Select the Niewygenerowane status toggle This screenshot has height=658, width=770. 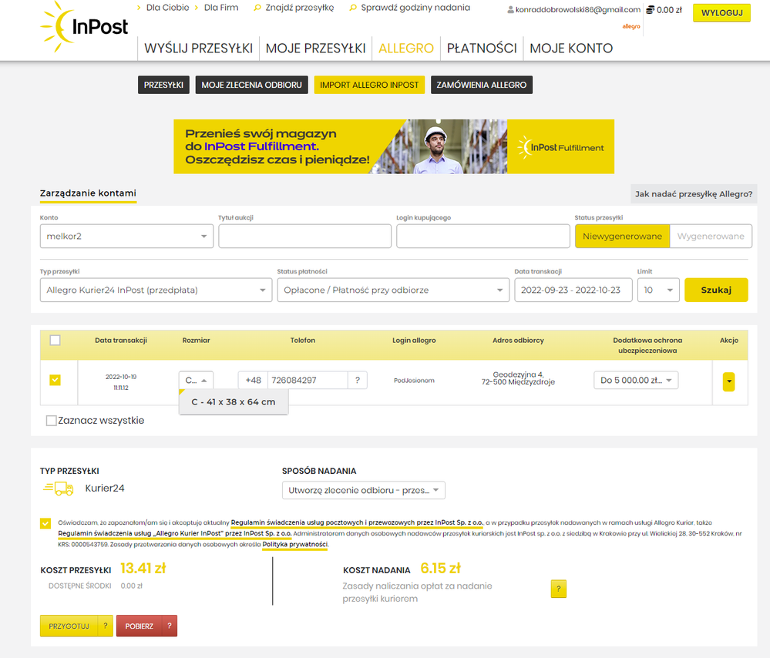(x=622, y=237)
